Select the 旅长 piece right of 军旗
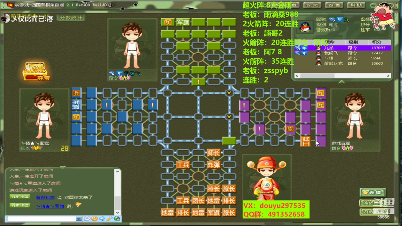Screen dimensions: 402x226 [x=229, y=212]
